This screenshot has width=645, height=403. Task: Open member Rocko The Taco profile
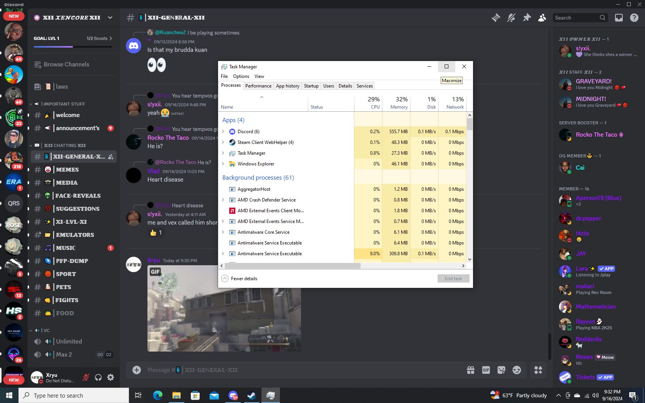[597, 135]
